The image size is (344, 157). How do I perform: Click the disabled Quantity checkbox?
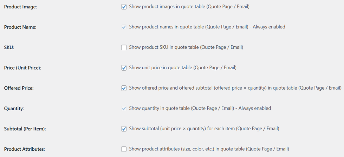click(x=124, y=109)
